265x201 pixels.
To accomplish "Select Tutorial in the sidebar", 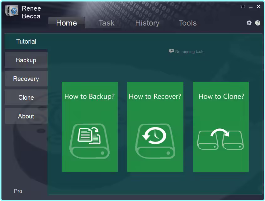I will click(x=26, y=42).
